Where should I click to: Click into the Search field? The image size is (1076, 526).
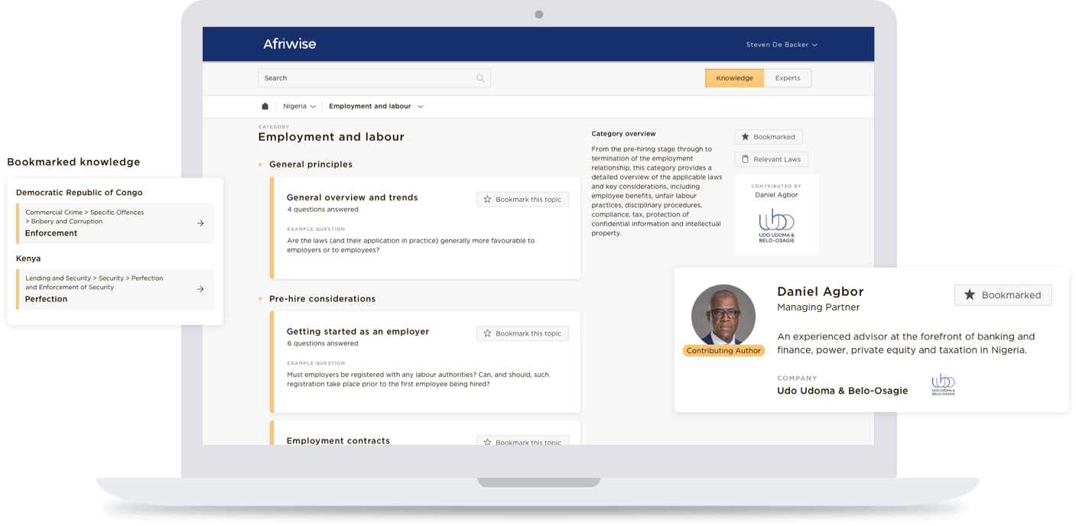374,78
